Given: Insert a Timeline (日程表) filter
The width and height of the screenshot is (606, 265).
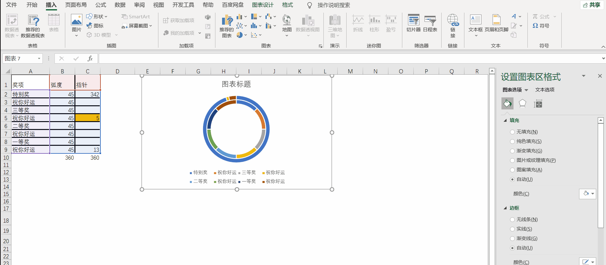Looking at the screenshot, I should pos(430,23).
